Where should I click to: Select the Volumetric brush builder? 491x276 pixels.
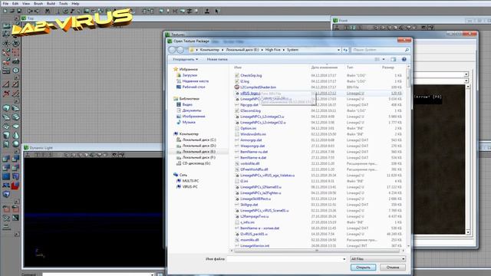[6, 144]
